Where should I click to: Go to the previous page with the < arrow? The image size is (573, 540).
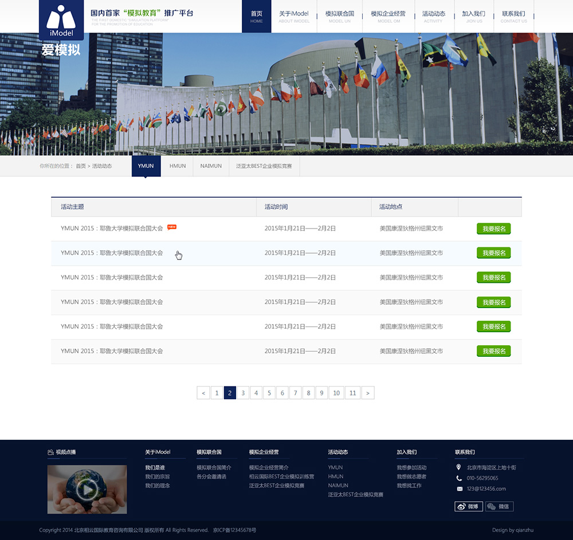tap(203, 393)
